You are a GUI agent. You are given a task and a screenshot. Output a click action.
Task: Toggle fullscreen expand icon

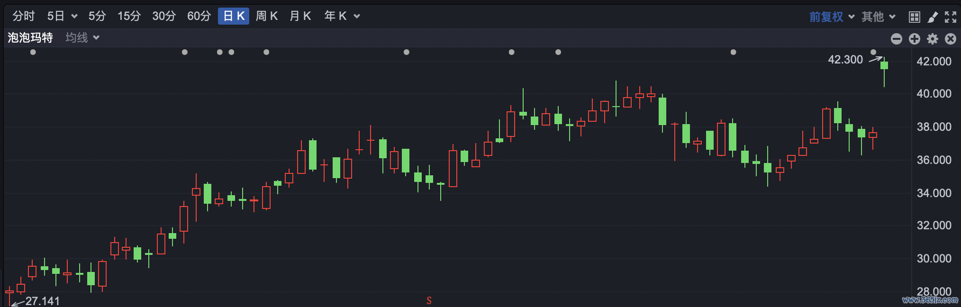click(951, 17)
